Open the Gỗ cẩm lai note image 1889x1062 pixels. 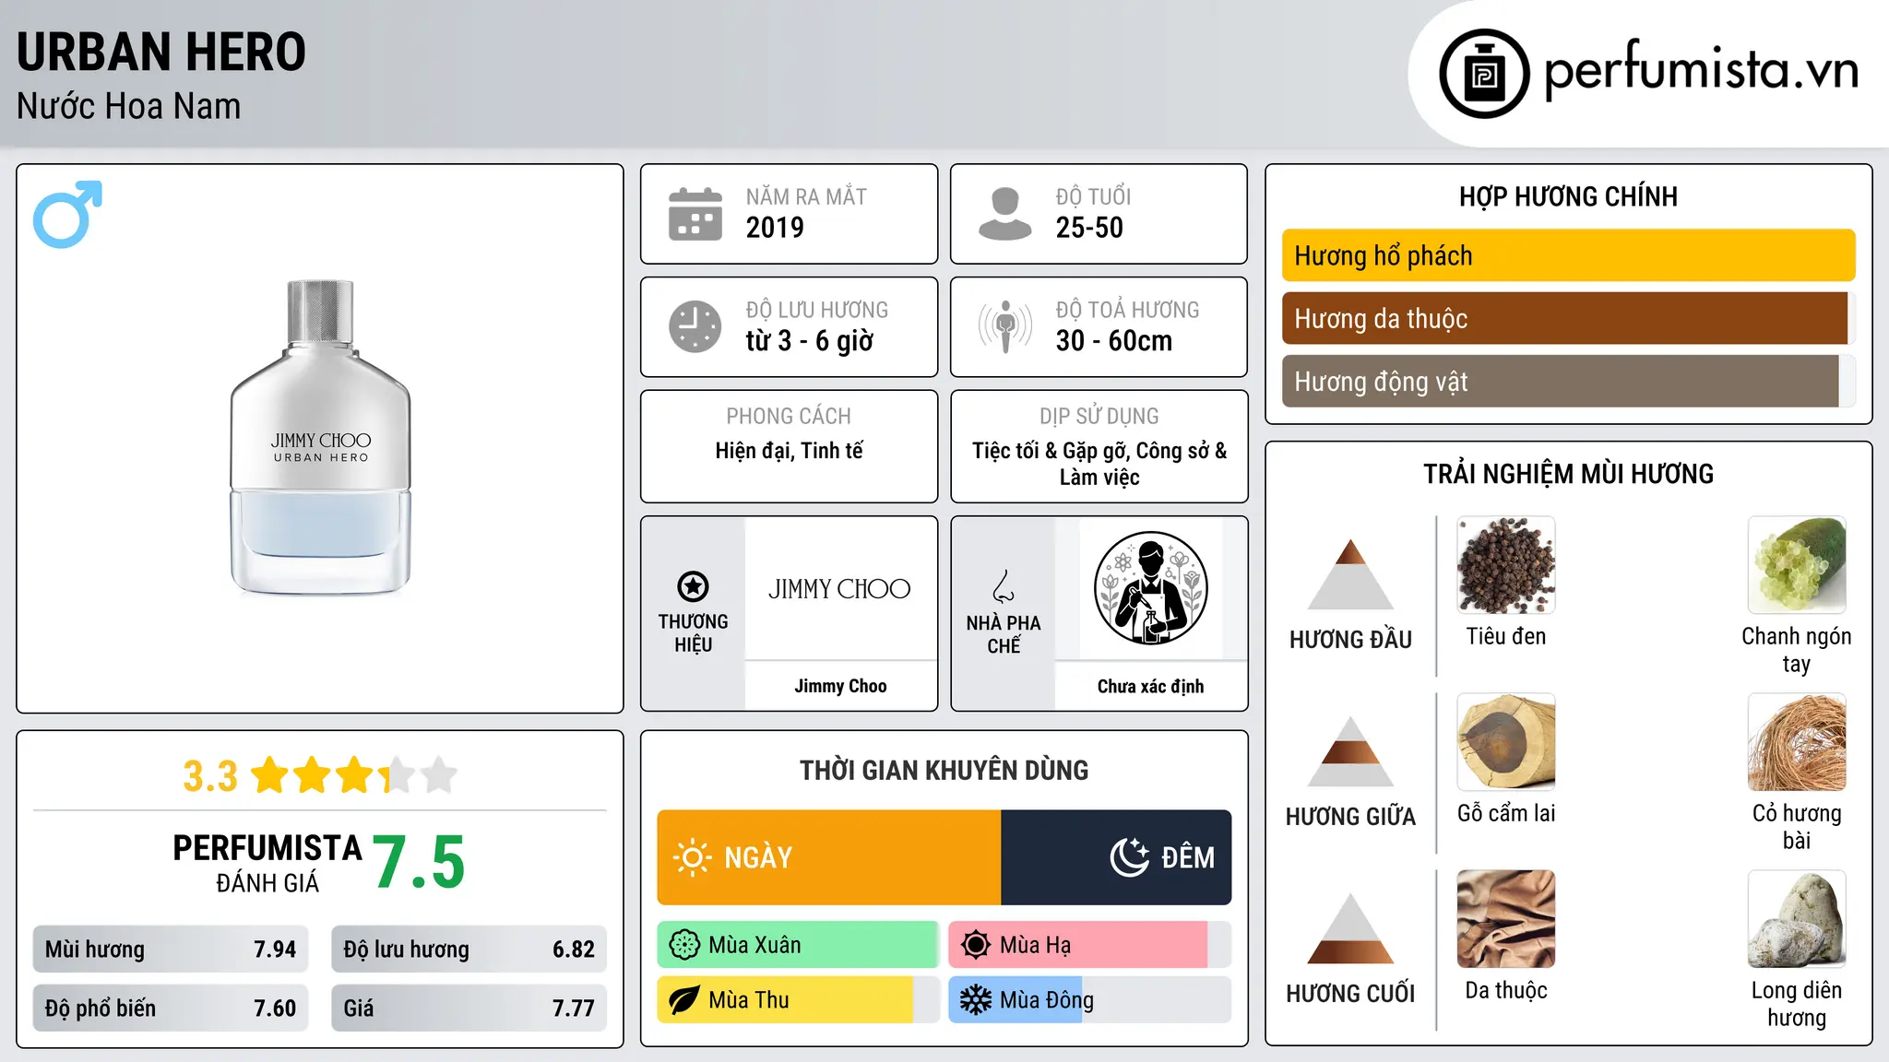point(1505,742)
